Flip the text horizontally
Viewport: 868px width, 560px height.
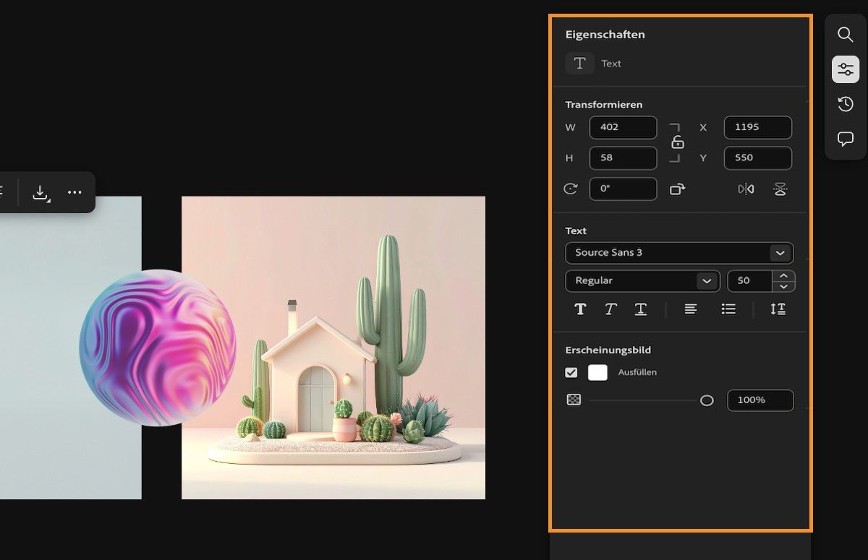pyautogui.click(x=746, y=189)
